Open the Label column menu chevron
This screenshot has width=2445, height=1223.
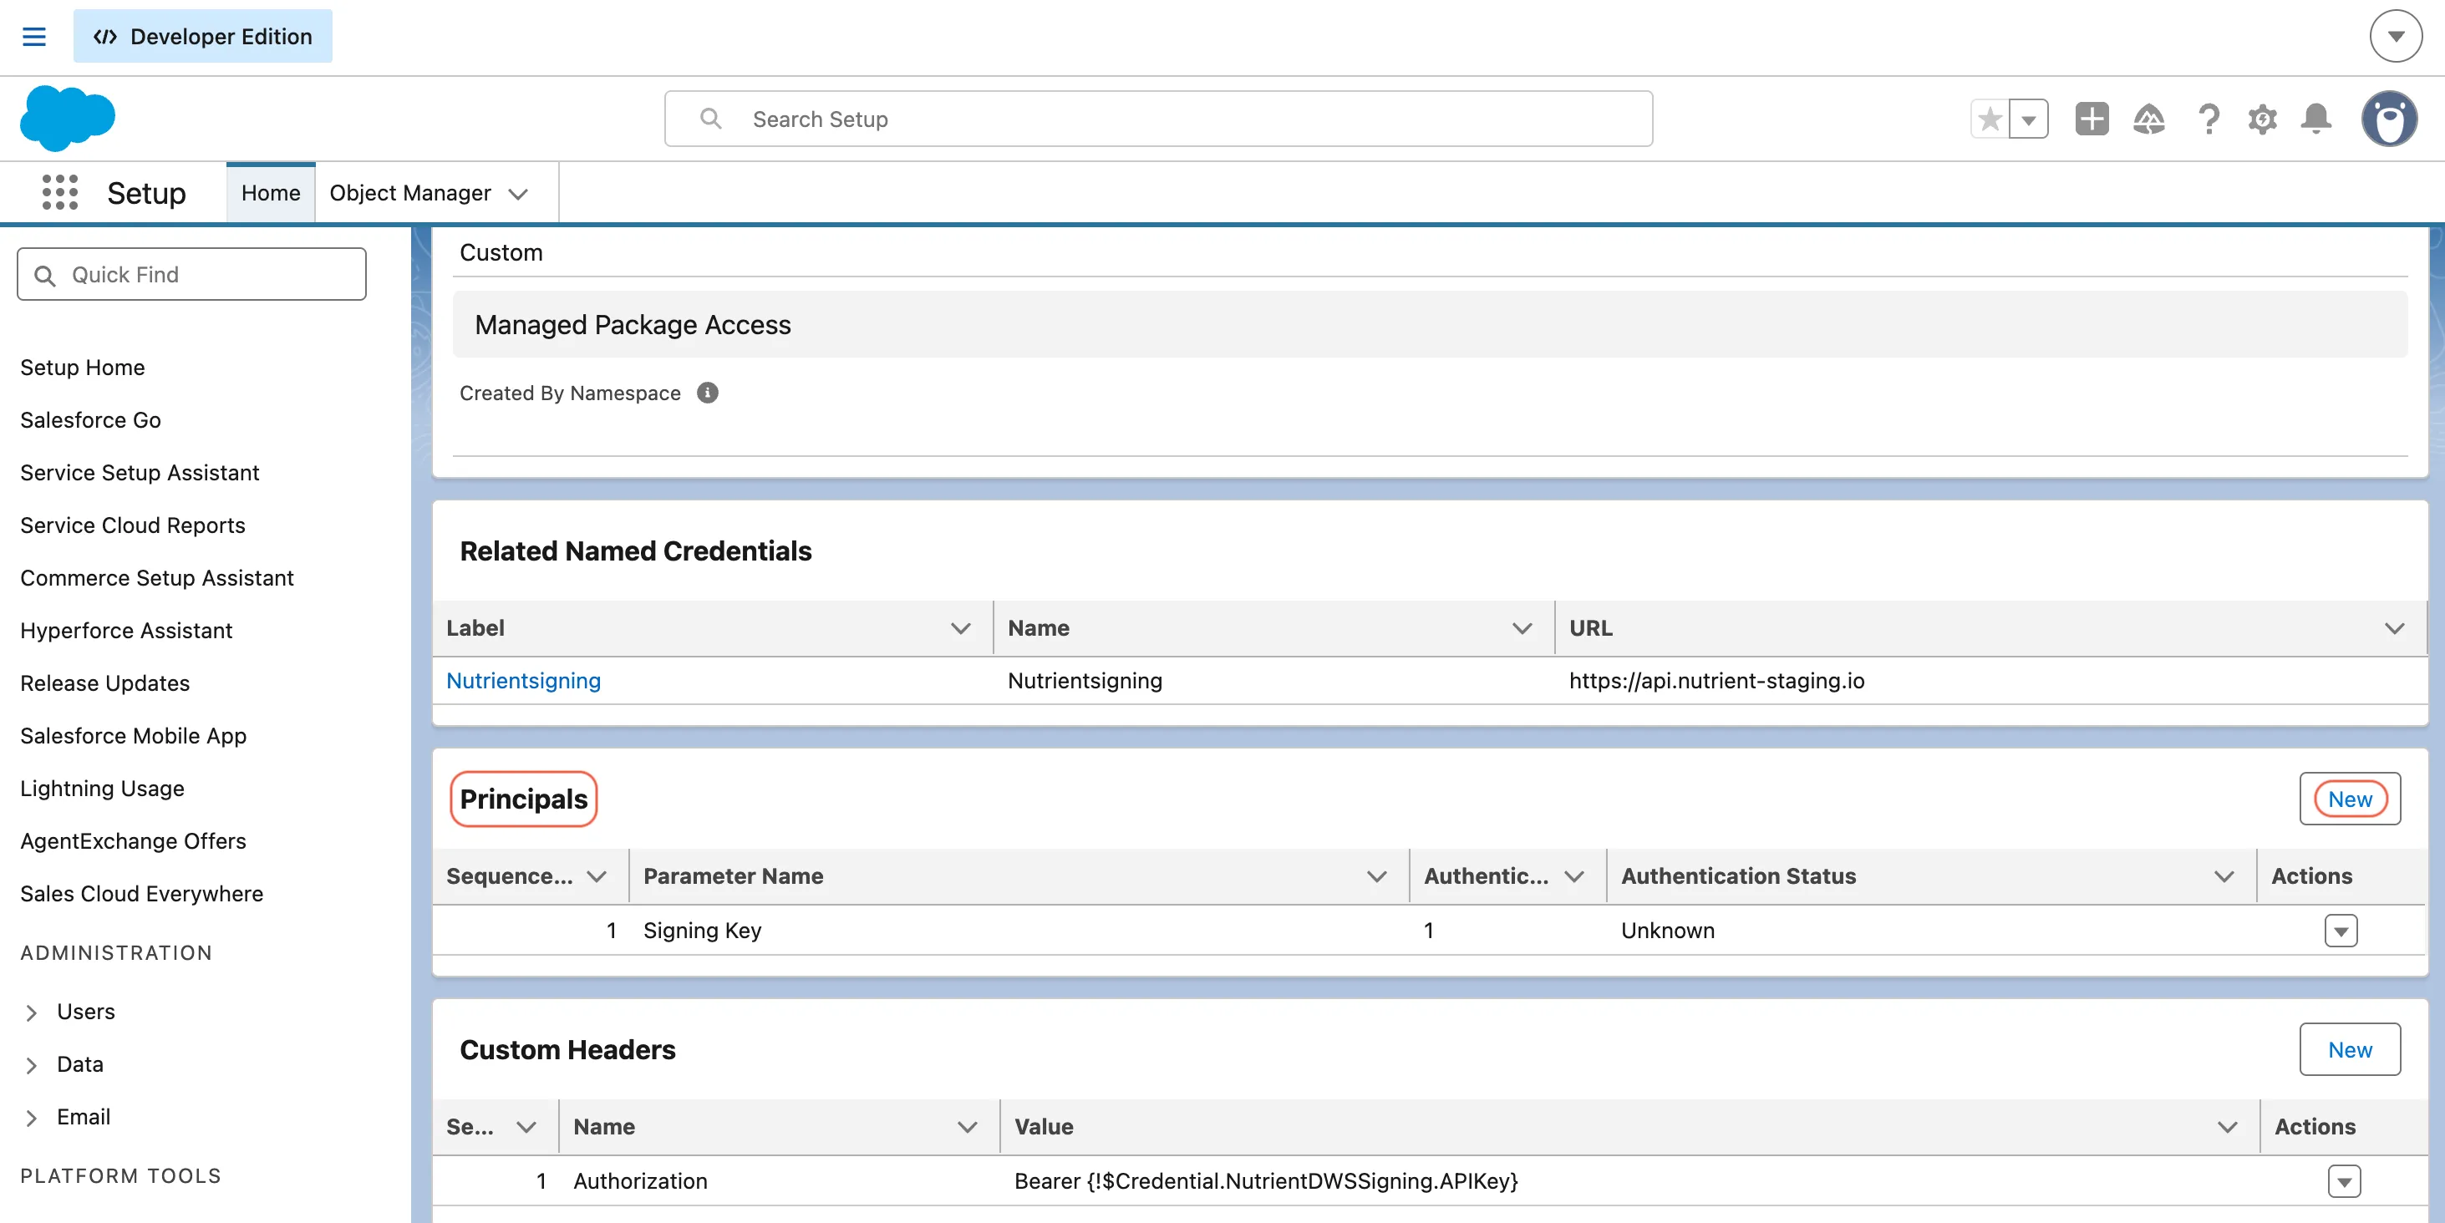tap(961, 628)
